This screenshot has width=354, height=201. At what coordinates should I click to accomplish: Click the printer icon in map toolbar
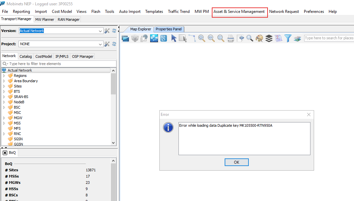(x=230, y=38)
